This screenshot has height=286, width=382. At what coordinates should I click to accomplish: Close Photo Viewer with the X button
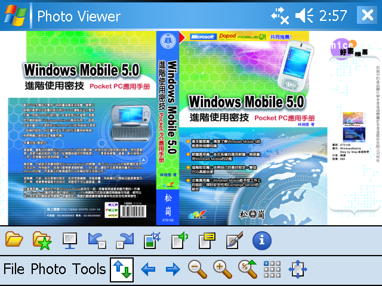point(367,15)
